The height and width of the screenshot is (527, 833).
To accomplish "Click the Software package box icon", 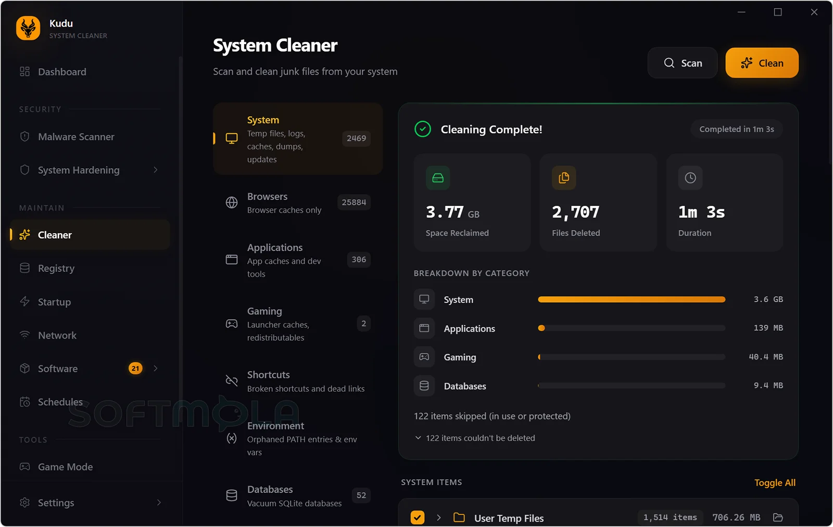I will click(x=24, y=368).
